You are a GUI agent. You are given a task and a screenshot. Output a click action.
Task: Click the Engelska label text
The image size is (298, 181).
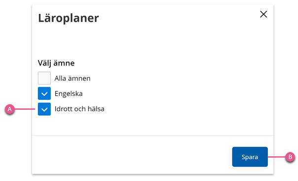(x=68, y=93)
